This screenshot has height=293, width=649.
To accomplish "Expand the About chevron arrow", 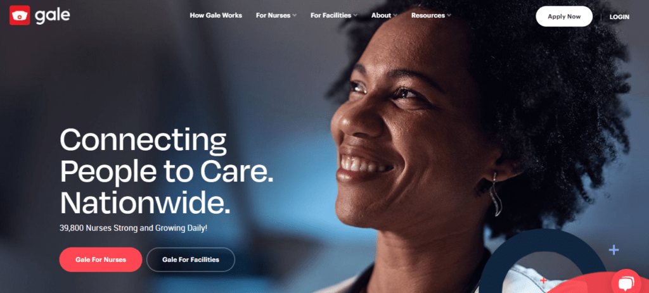I will [x=395, y=16].
